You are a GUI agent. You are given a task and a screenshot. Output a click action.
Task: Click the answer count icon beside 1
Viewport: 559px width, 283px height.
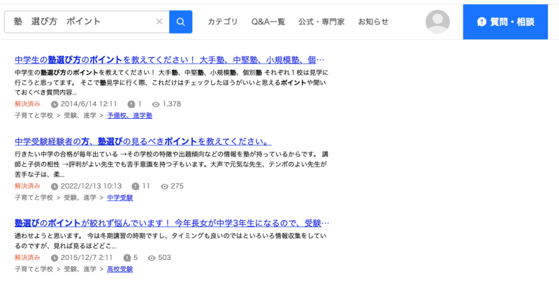tap(131, 104)
